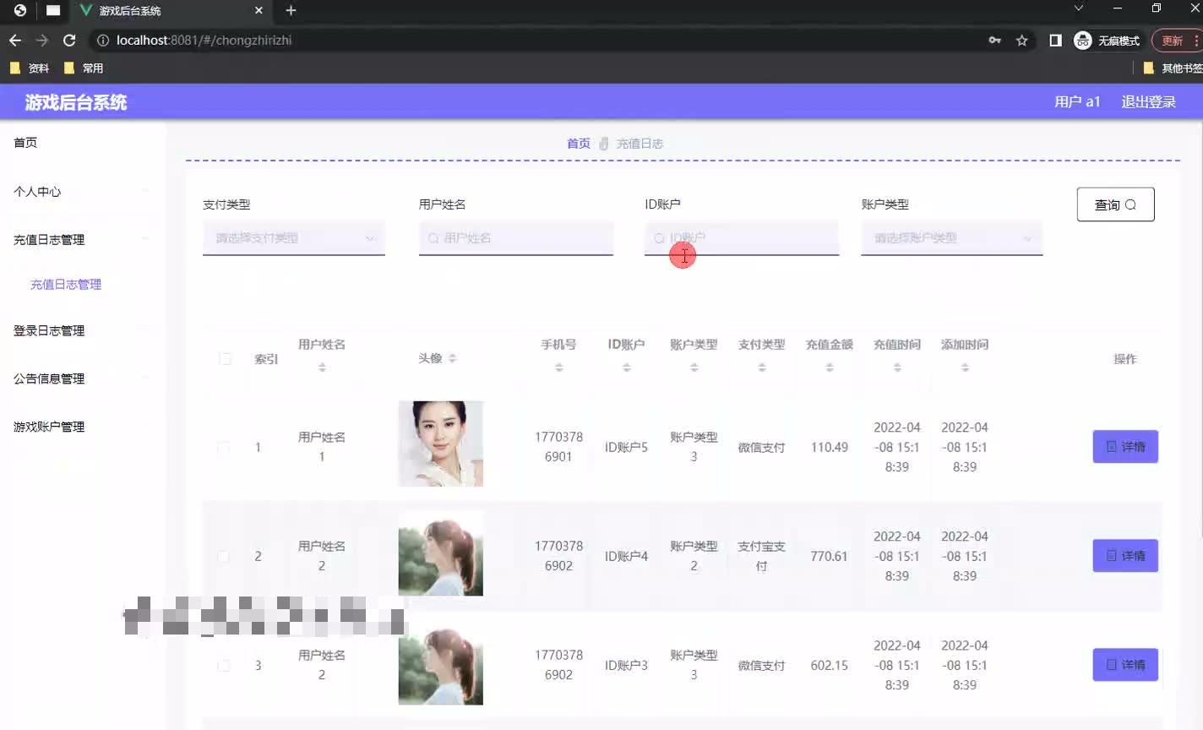This screenshot has height=730, width=1203.
Task: Click the page refresh icon in the browser
Action: click(x=69, y=40)
